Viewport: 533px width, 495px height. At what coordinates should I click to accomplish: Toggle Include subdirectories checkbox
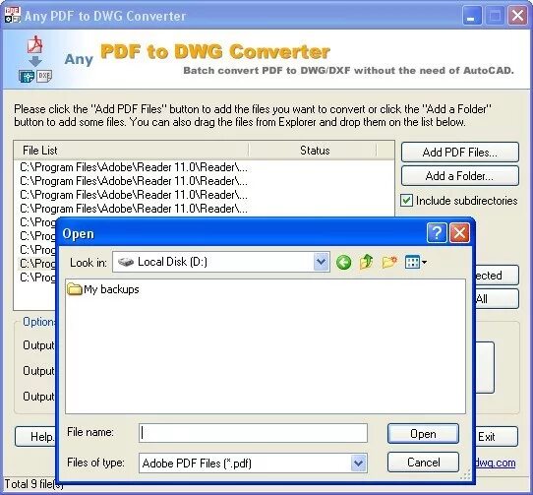pyautogui.click(x=406, y=201)
